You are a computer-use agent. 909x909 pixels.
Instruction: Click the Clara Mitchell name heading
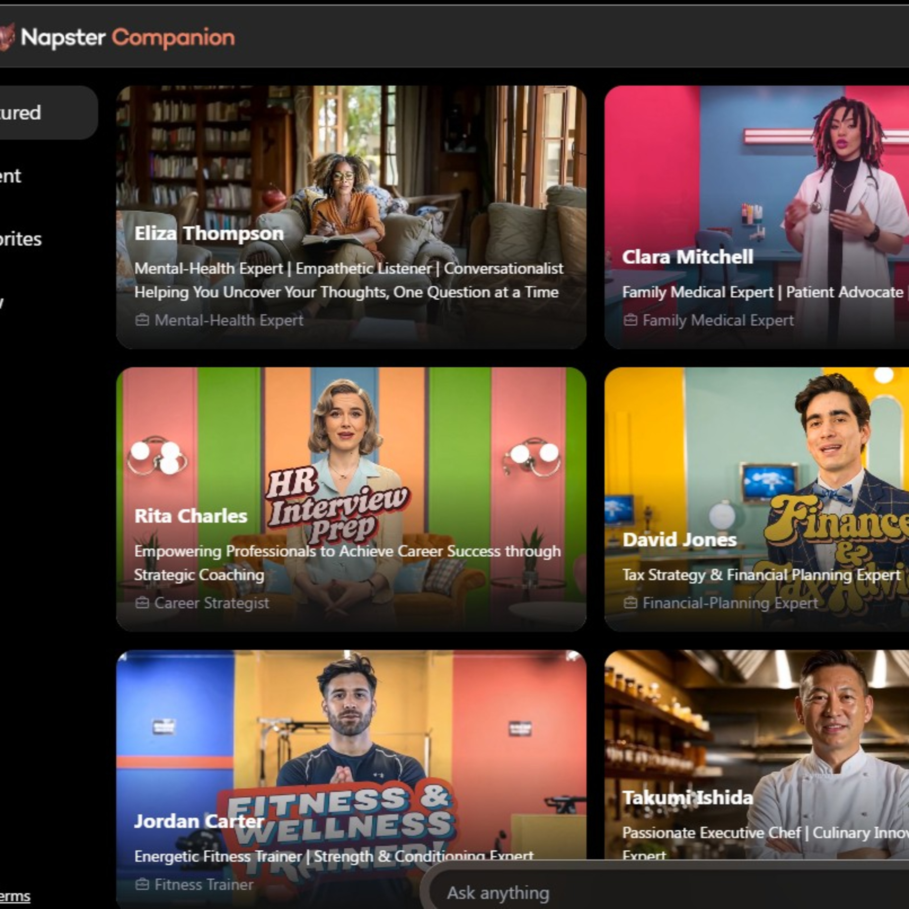[x=688, y=257]
